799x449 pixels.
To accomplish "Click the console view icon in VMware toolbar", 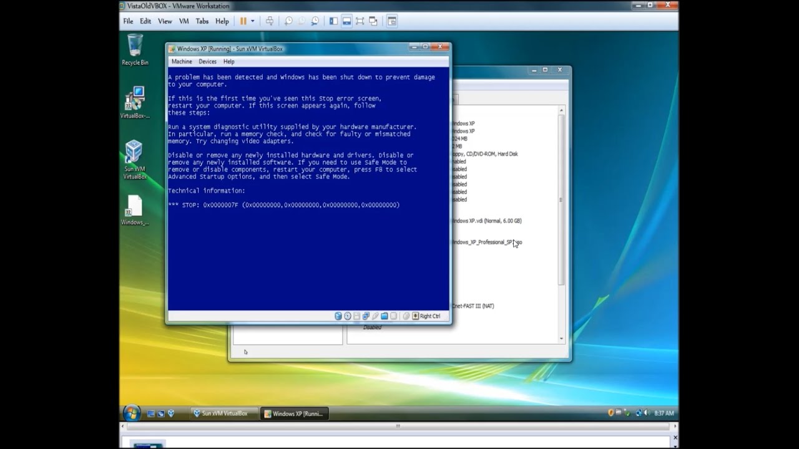I will tap(392, 21).
